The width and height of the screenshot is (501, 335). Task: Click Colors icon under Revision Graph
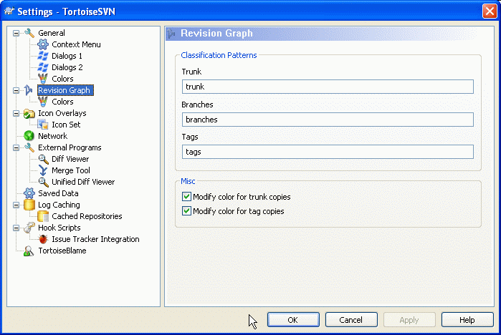[x=43, y=102]
